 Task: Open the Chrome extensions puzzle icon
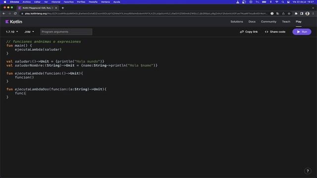point(296,13)
